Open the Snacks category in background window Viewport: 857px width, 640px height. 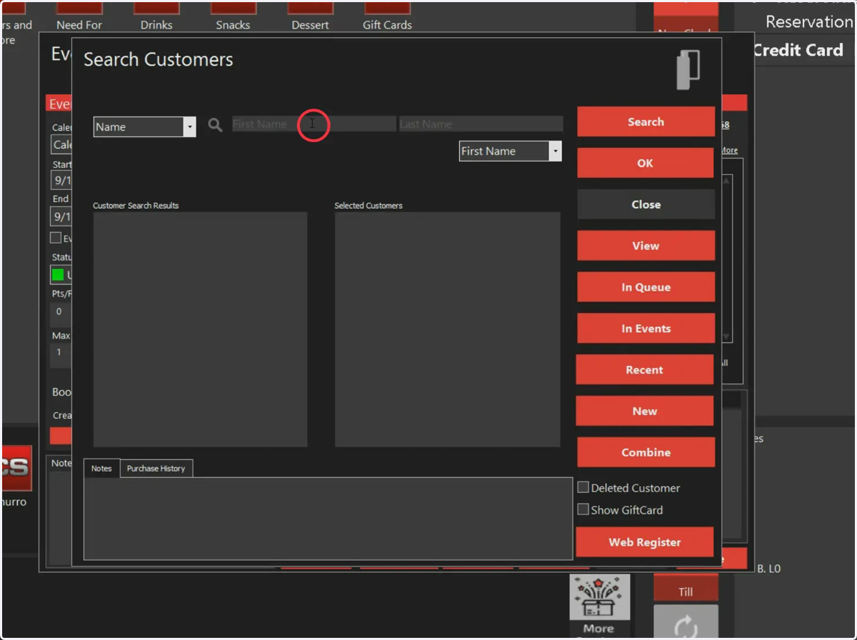[x=234, y=16]
